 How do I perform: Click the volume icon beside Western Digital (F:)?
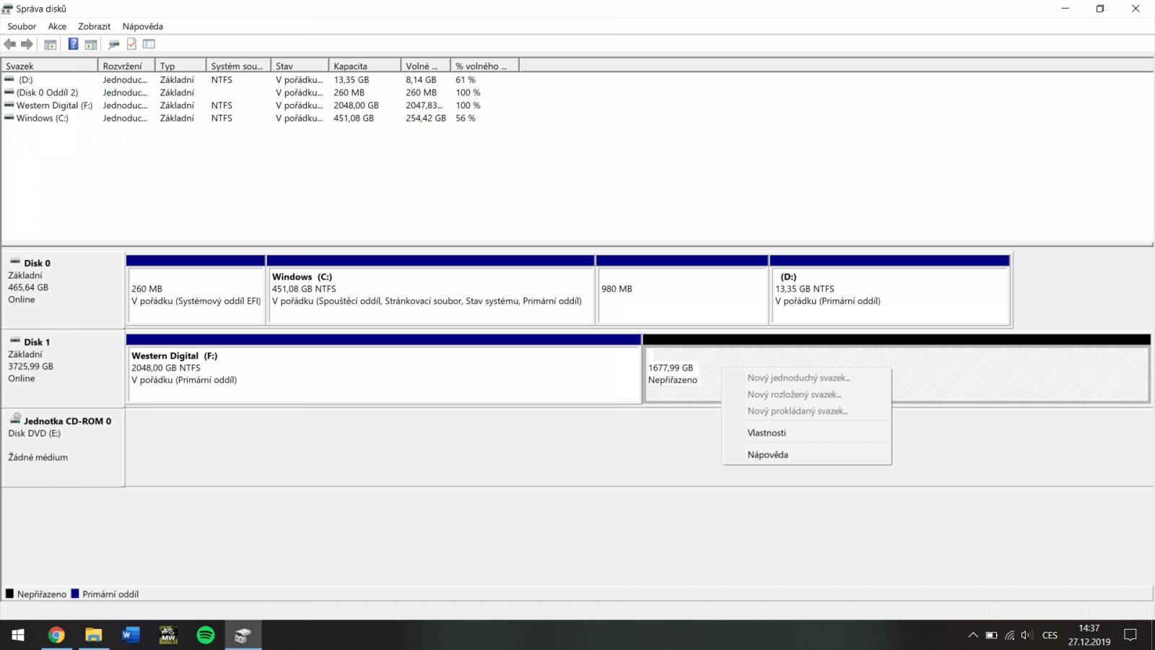pos(9,105)
